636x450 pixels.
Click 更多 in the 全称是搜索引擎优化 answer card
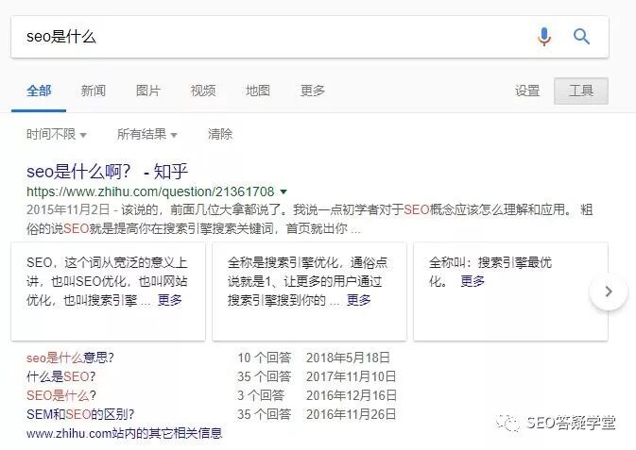pyautogui.click(x=358, y=300)
